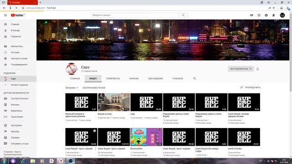
Task: Open the csgo video title link
Action: pos(133,114)
